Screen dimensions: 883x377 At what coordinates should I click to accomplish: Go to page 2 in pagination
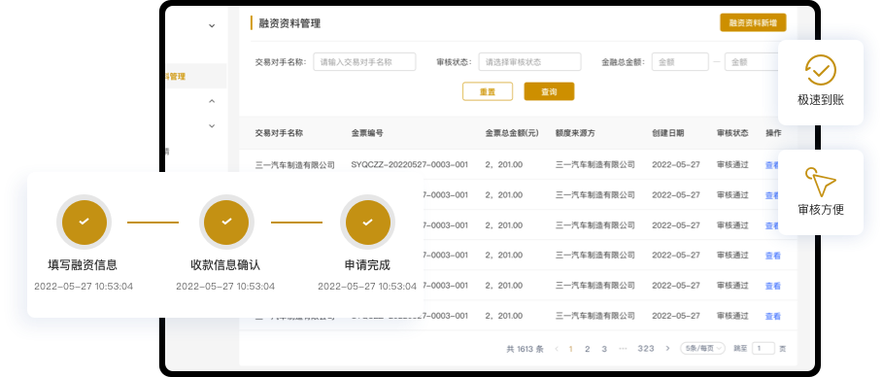[587, 349]
